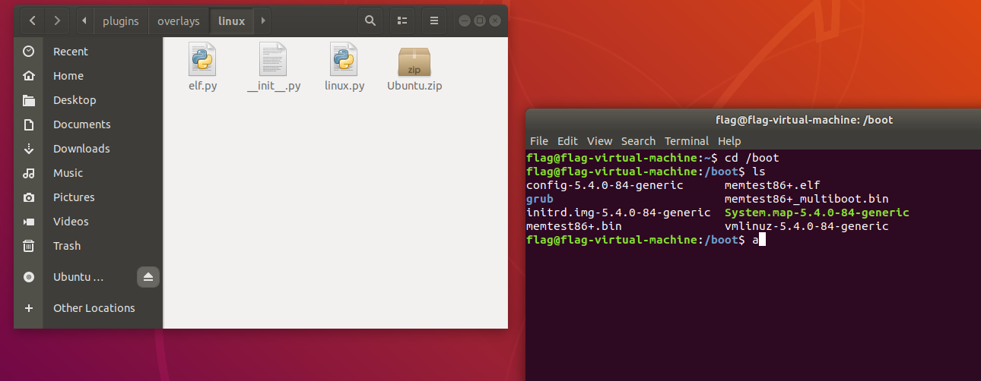This screenshot has height=381, width=981.
Task: Click memtest86+_multiboot.bin in terminal output
Action: point(807,199)
